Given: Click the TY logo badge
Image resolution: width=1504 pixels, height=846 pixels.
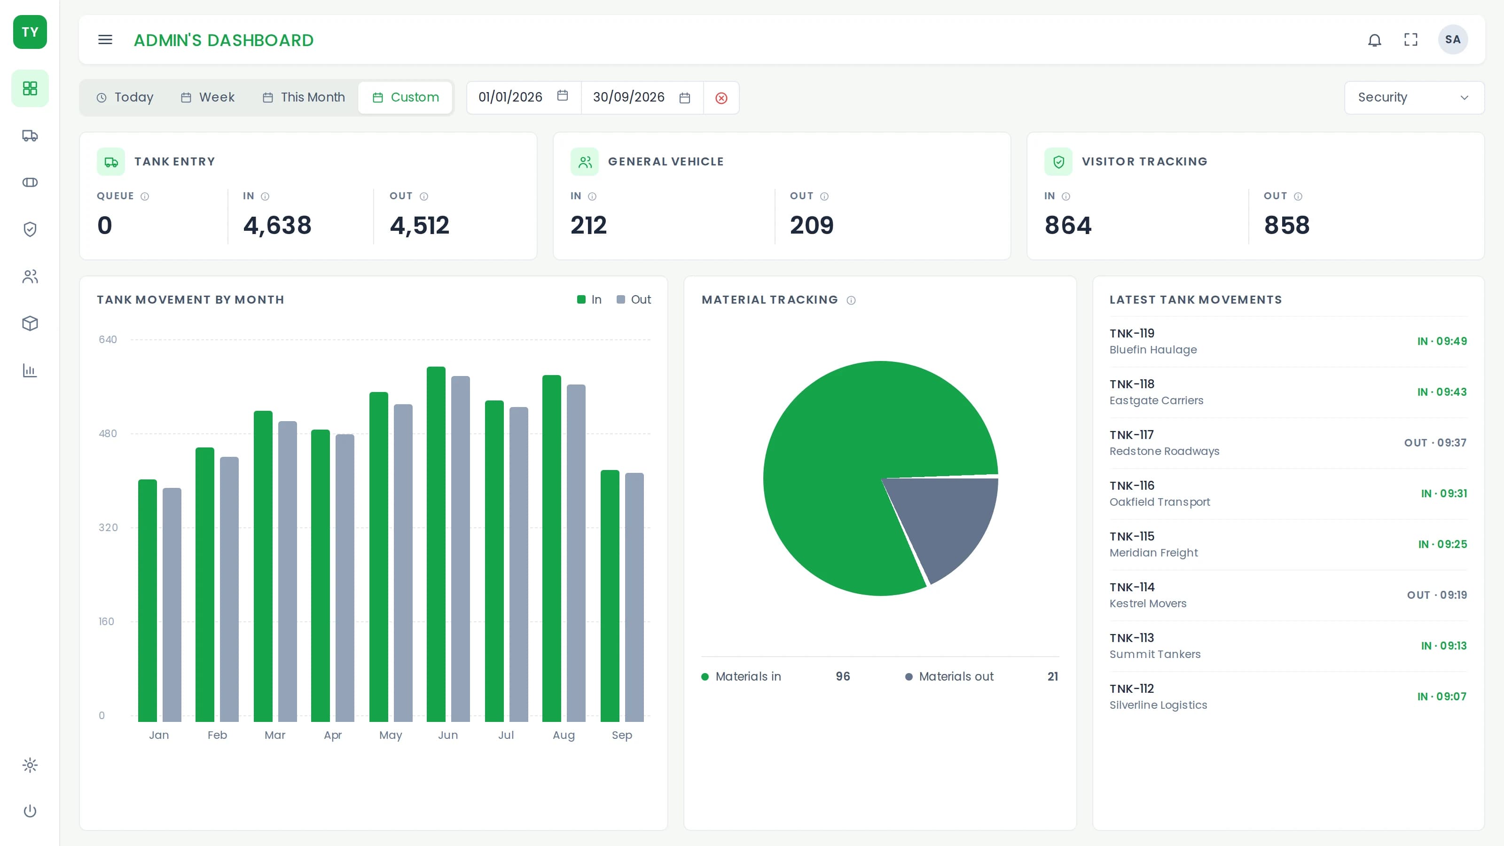Looking at the screenshot, I should pyautogui.click(x=30, y=32).
